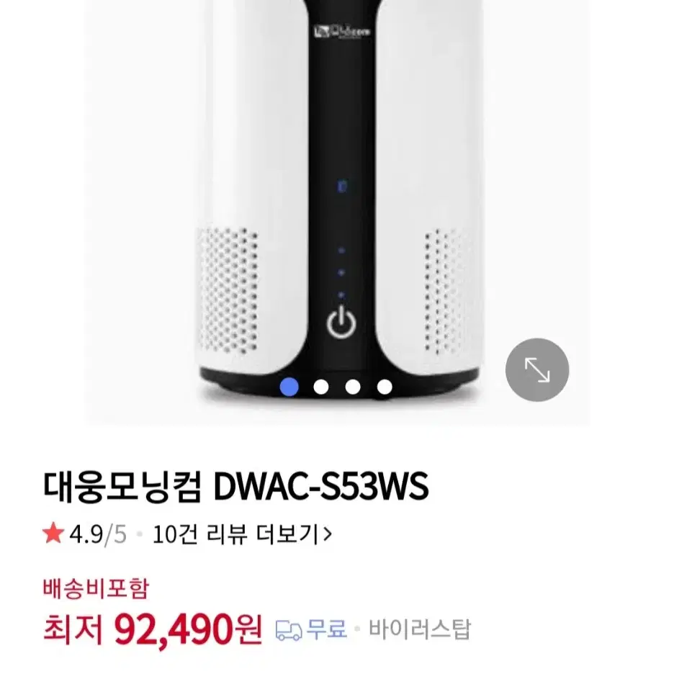Tap the 배송비포함 label

click(x=96, y=589)
